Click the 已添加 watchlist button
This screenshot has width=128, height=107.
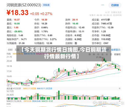pyautogui.click(x=115, y=5)
